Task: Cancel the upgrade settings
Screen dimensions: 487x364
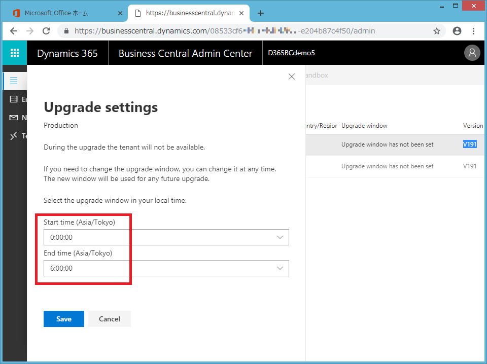Action: pyautogui.click(x=110, y=319)
